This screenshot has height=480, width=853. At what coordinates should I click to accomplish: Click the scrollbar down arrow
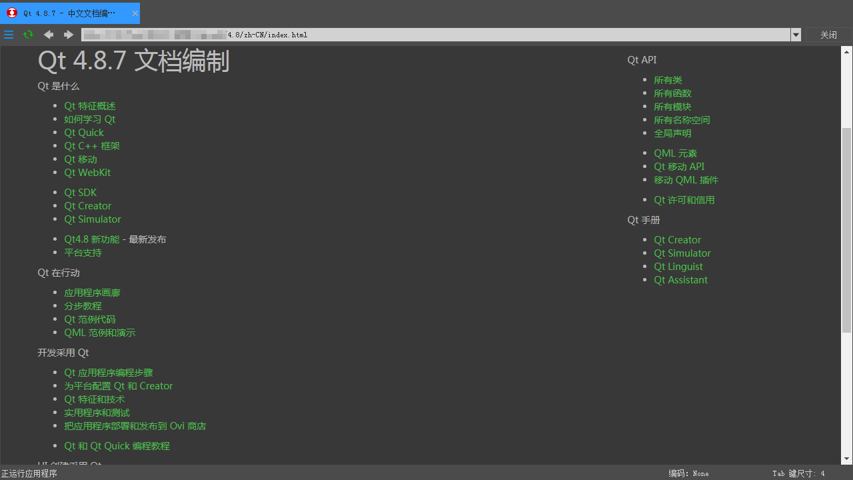click(x=847, y=459)
